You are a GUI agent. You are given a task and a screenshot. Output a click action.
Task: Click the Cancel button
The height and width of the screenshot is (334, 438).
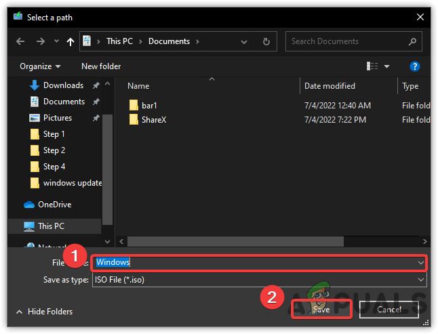point(389,310)
